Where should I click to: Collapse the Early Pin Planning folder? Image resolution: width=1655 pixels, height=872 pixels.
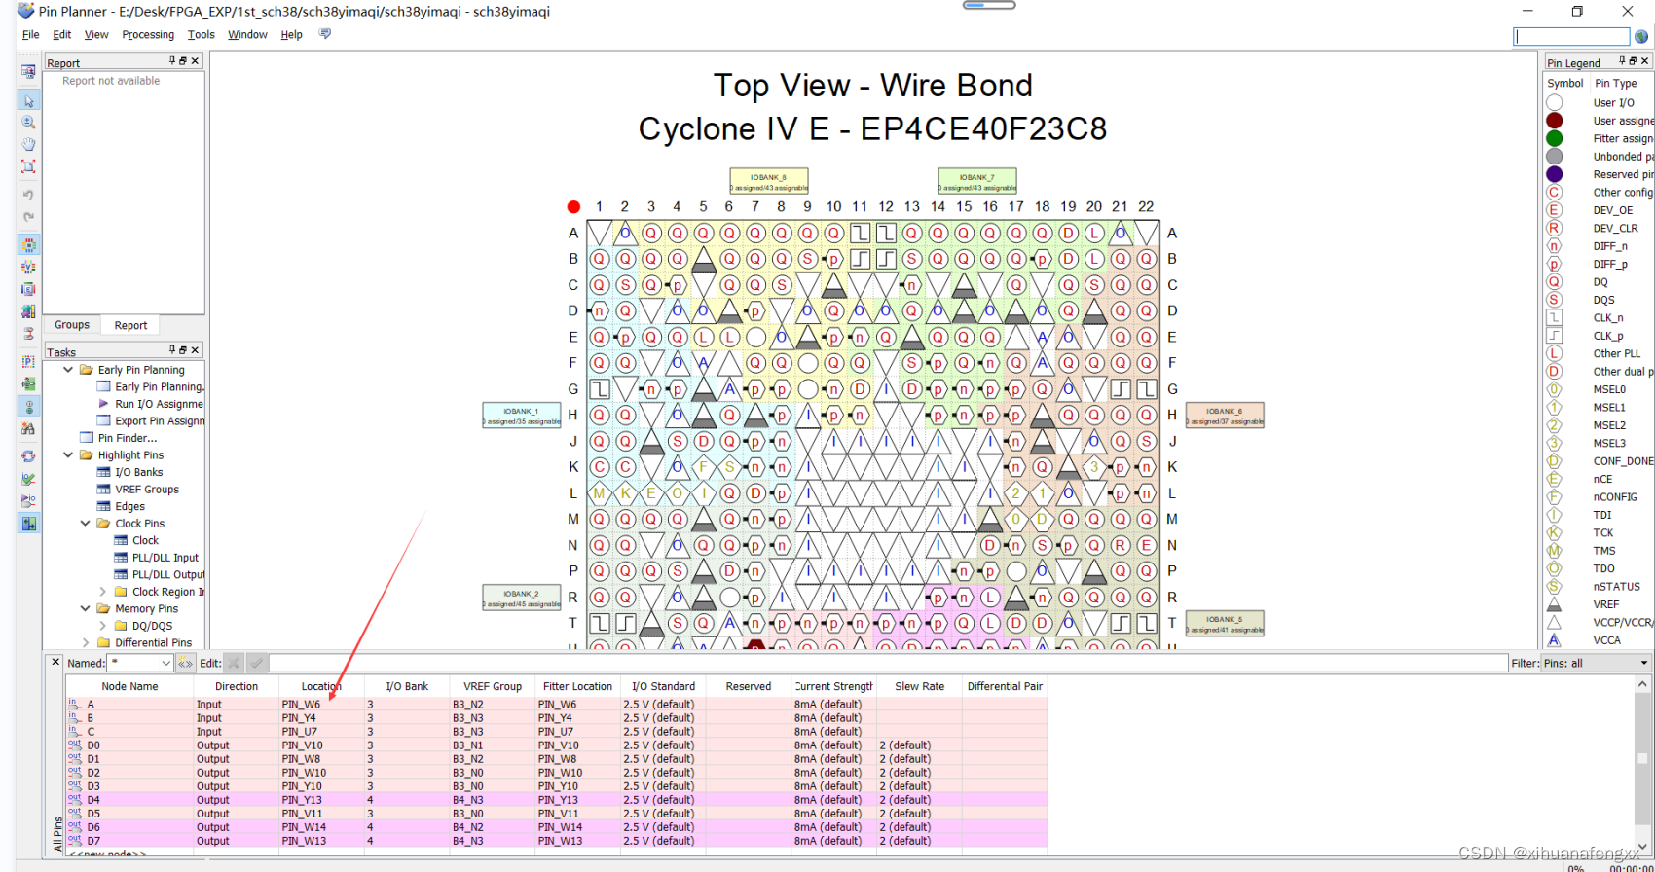[x=68, y=370]
